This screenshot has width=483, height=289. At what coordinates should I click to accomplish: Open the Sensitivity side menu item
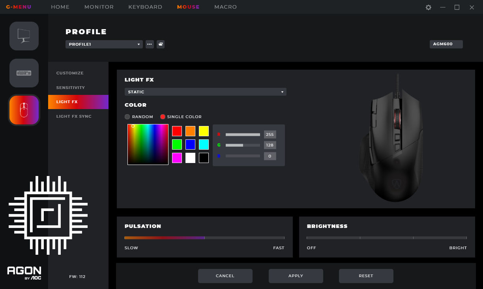point(71,87)
